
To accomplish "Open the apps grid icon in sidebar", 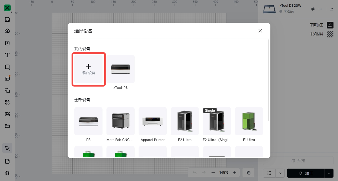I will [x=8, y=102].
